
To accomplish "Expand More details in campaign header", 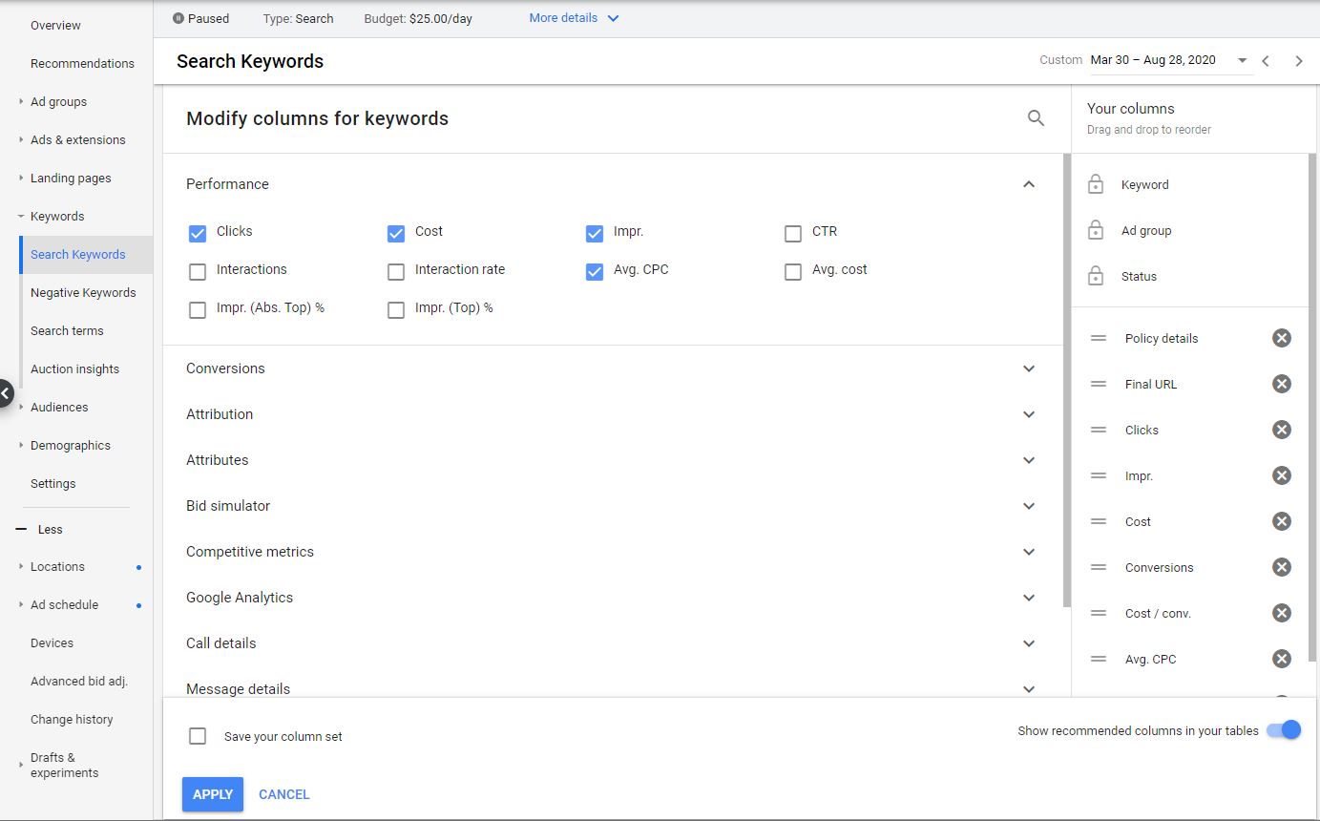I will coord(574,18).
